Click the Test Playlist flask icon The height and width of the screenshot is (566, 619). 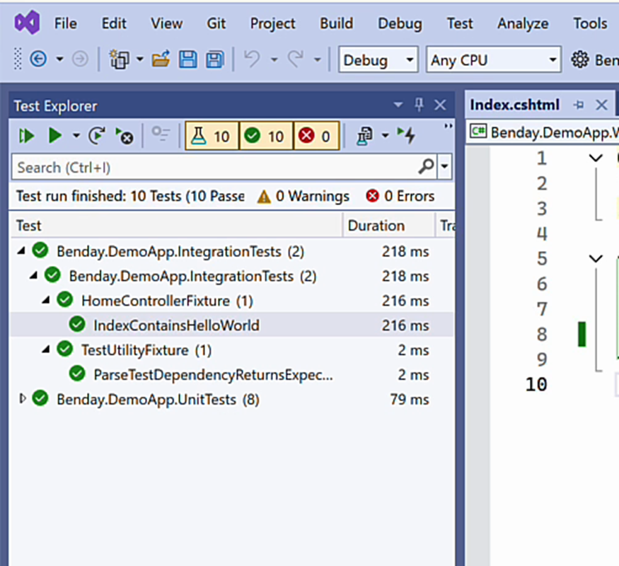tap(364, 136)
